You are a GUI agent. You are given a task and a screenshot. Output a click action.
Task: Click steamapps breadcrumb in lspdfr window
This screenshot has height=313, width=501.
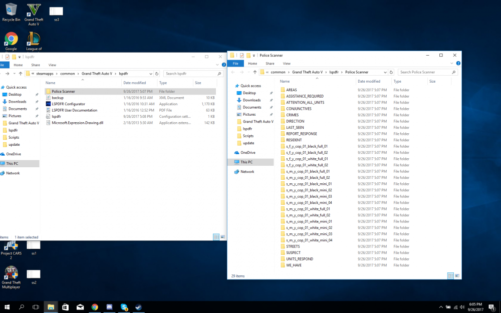(x=45, y=74)
